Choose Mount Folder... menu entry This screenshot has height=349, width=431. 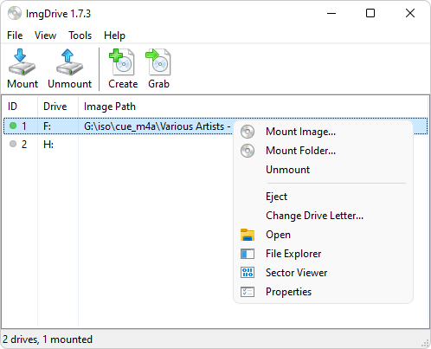pyautogui.click(x=300, y=151)
